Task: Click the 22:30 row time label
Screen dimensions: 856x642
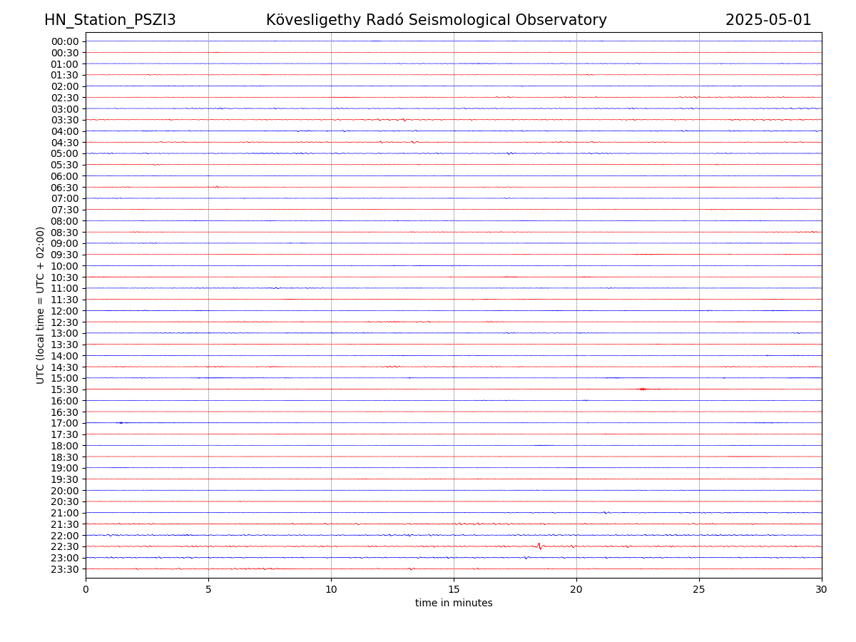Action: click(64, 546)
